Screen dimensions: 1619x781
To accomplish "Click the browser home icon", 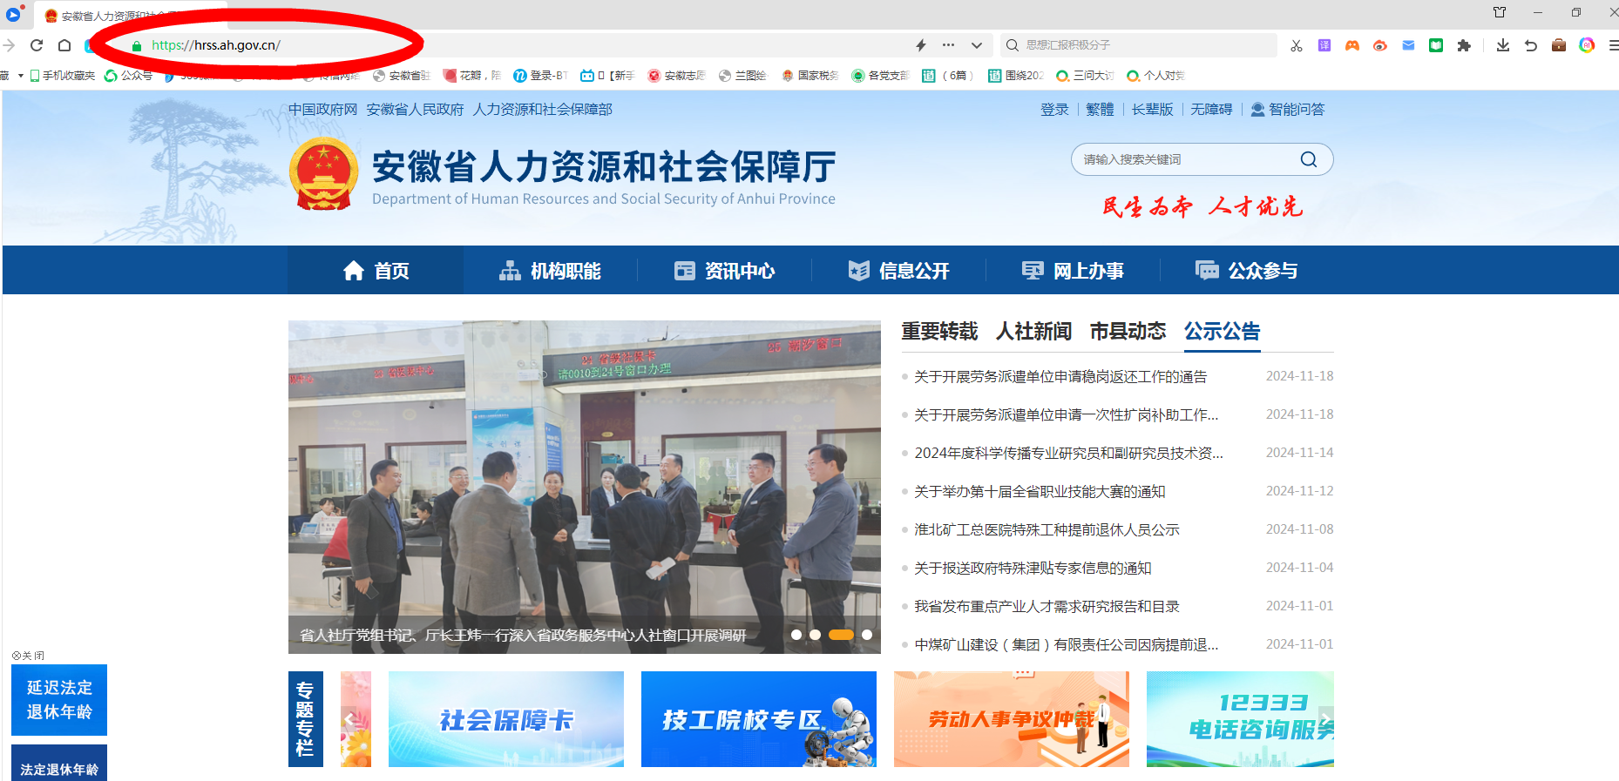I will pos(64,45).
